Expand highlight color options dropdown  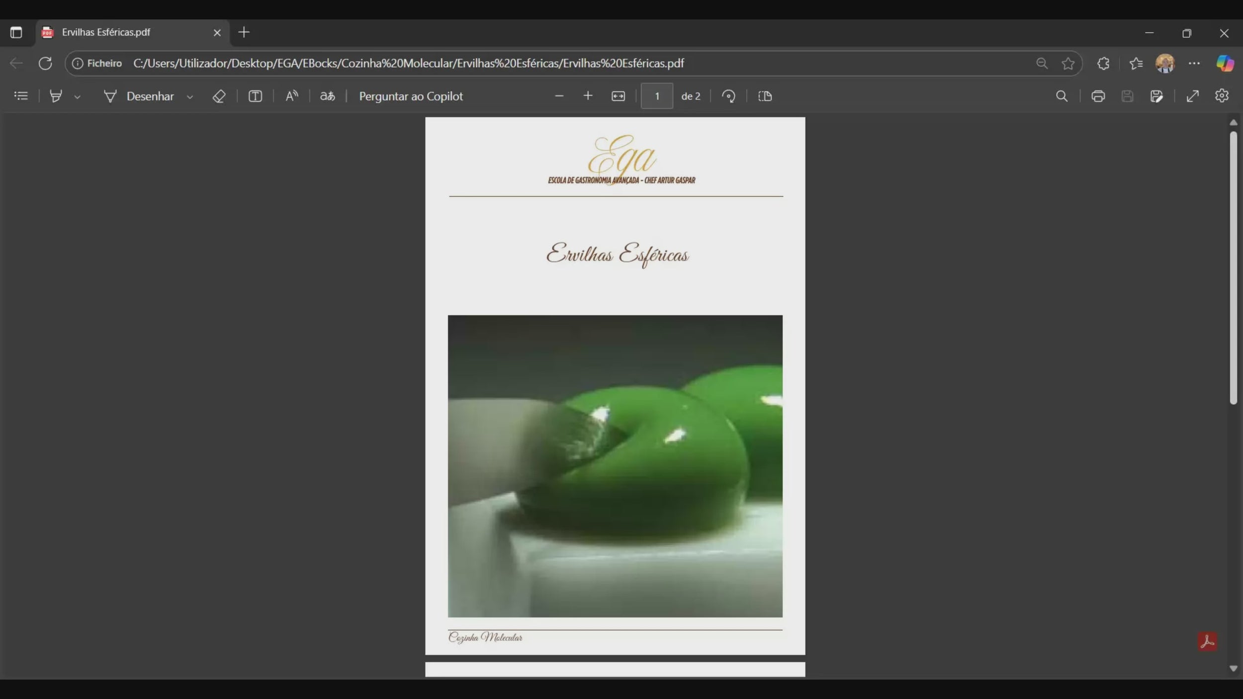point(77,97)
